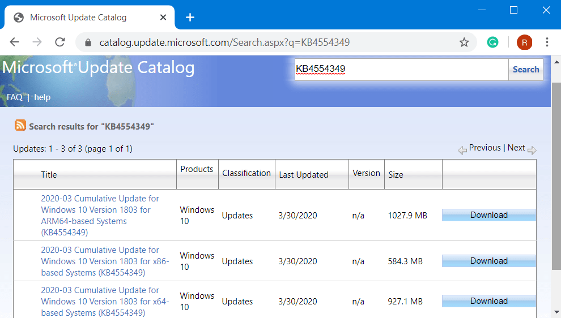561x318 pixels.
Task: Click 'Updates: 1 - 3 of 3' text
Action: tap(48, 149)
